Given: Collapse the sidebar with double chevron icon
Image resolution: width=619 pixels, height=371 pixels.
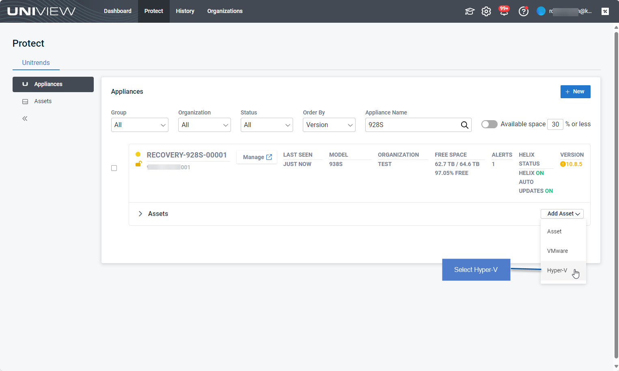Looking at the screenshot, I should [25, 119].
